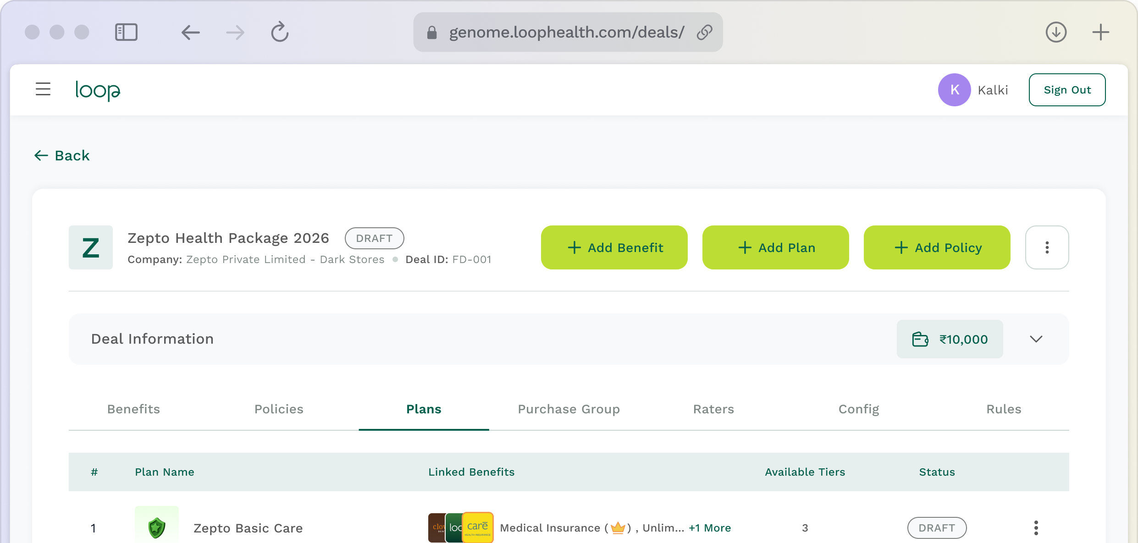Click the address bar URL field
This screenshot has width=1138, height=543.
click(x=568, y=32)
